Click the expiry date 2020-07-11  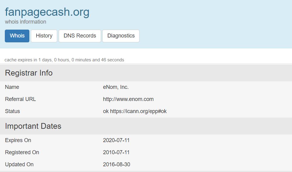click(116, 140)
